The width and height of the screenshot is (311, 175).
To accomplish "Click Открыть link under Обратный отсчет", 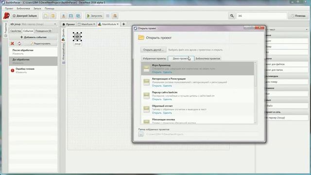I will (156, 113).
